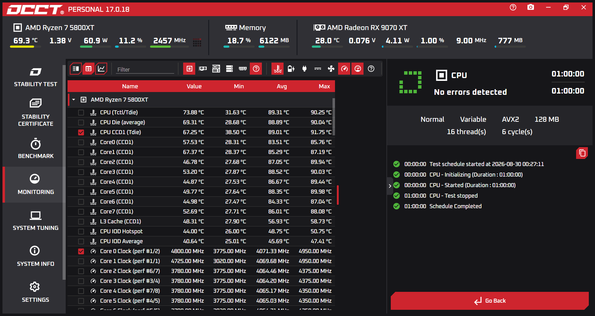The width and height of the screenshot is (595, 316).
Task: Expand the side panel chevron arrow
Action: (390, 186)
